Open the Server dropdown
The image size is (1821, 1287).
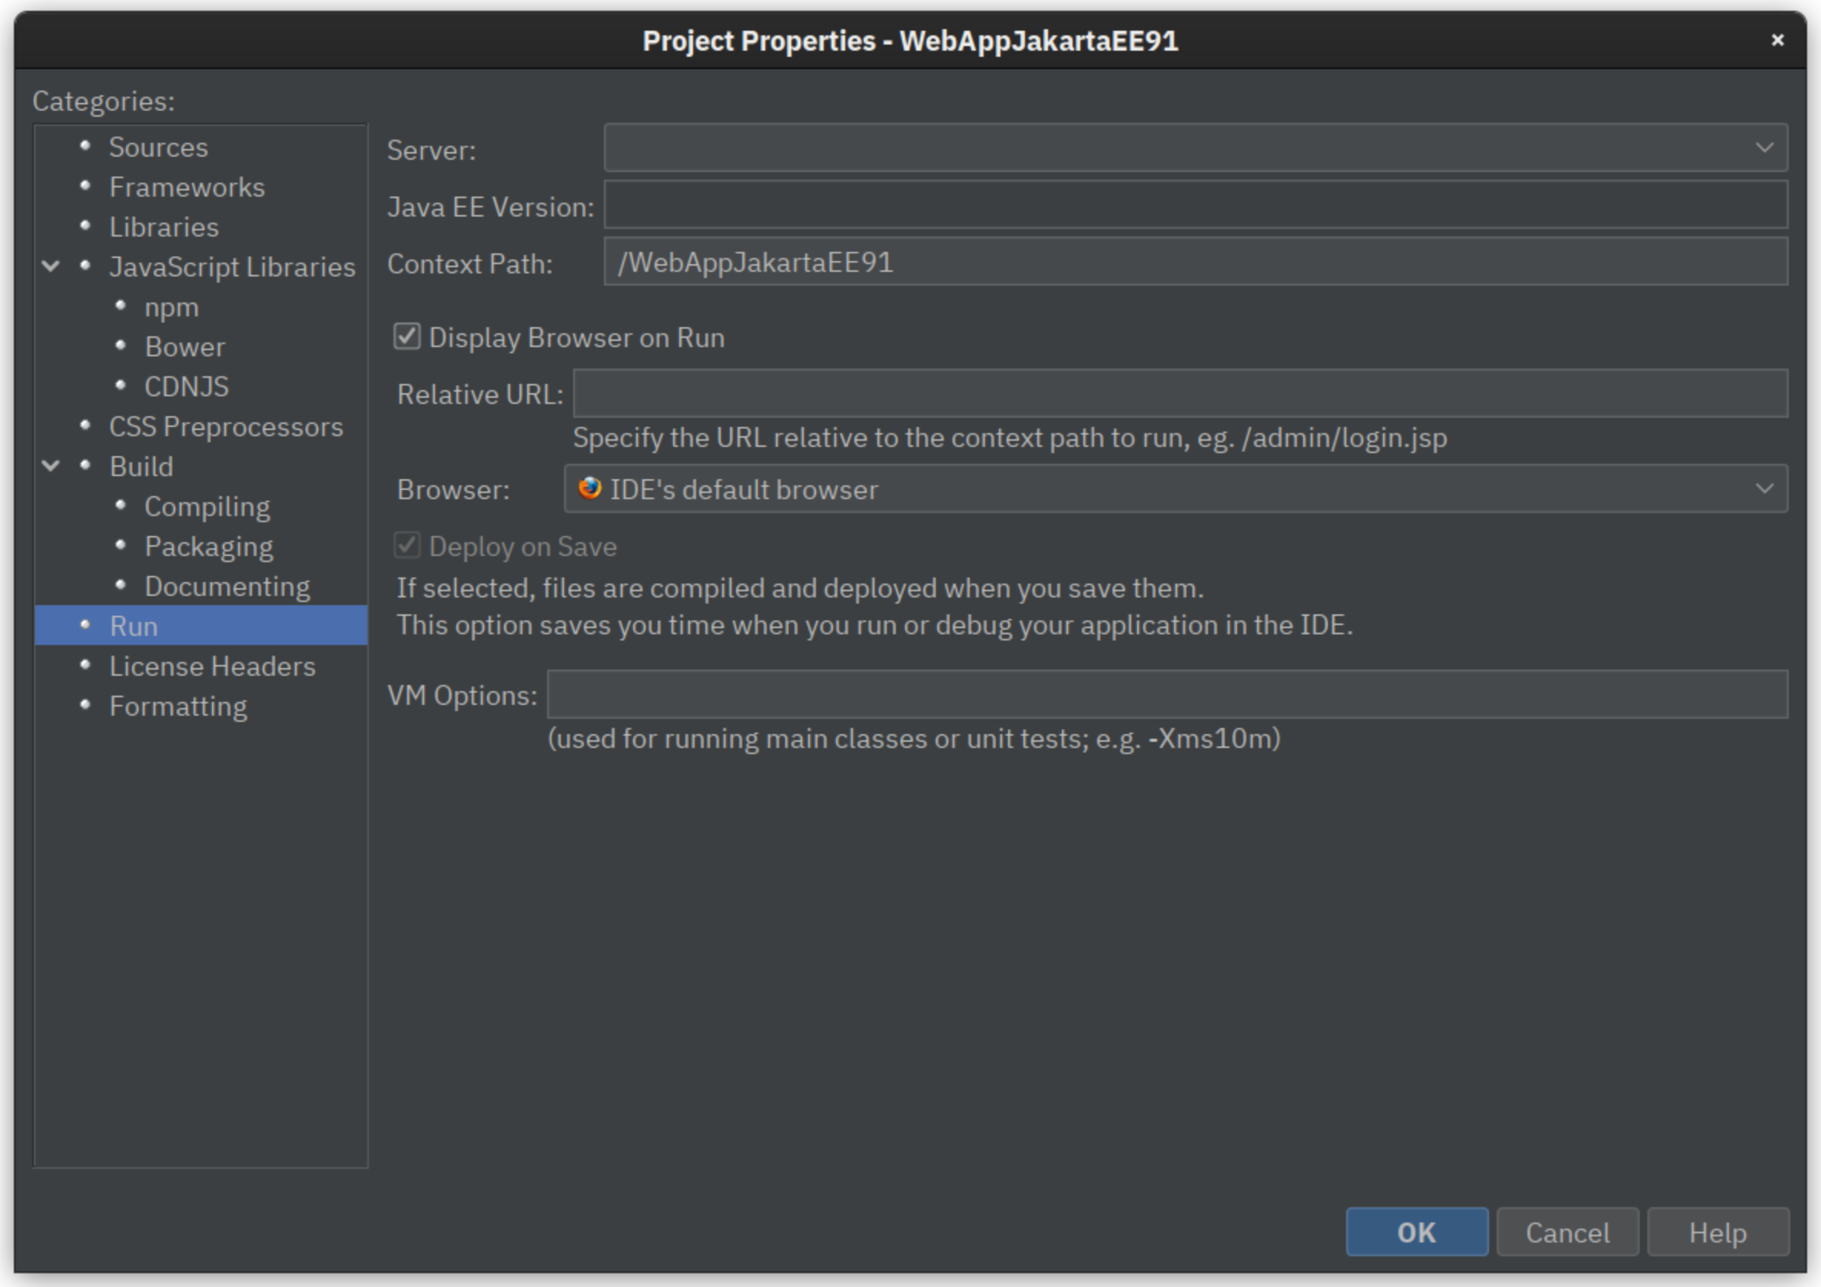tap(1765, 147)
